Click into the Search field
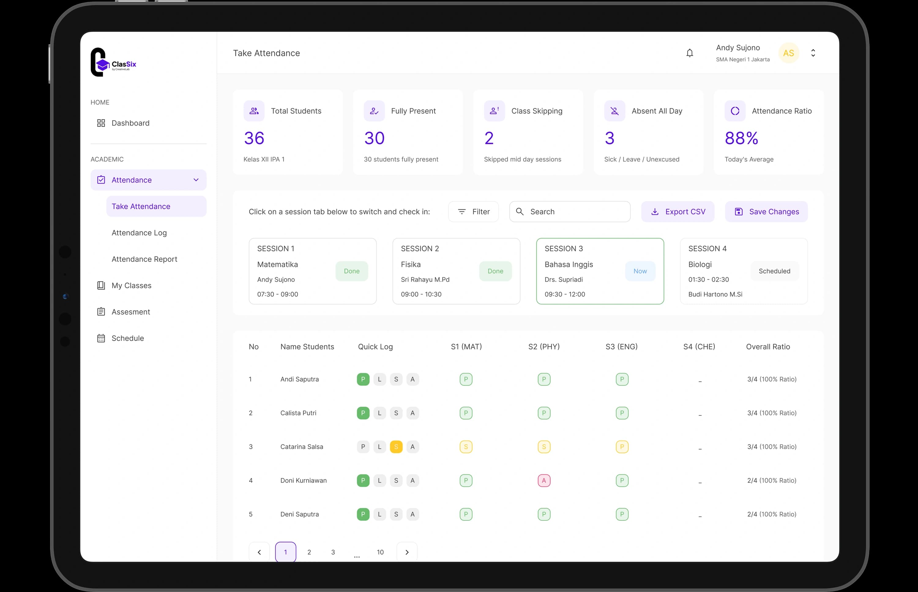 570,212
